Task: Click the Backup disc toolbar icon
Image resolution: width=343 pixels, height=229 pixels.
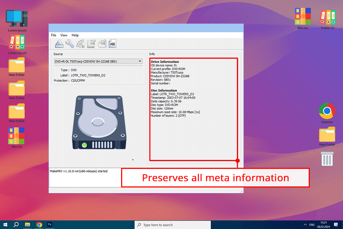Action: (91, 44)
